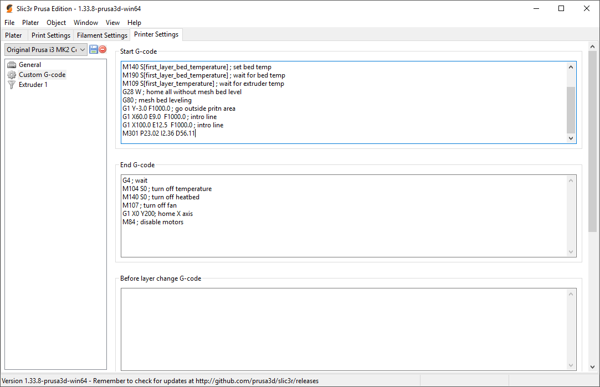Click inside the Before layer change G-code field
Image resolution: width=600 pixels, height=387 pixels.
coord(343,328)
